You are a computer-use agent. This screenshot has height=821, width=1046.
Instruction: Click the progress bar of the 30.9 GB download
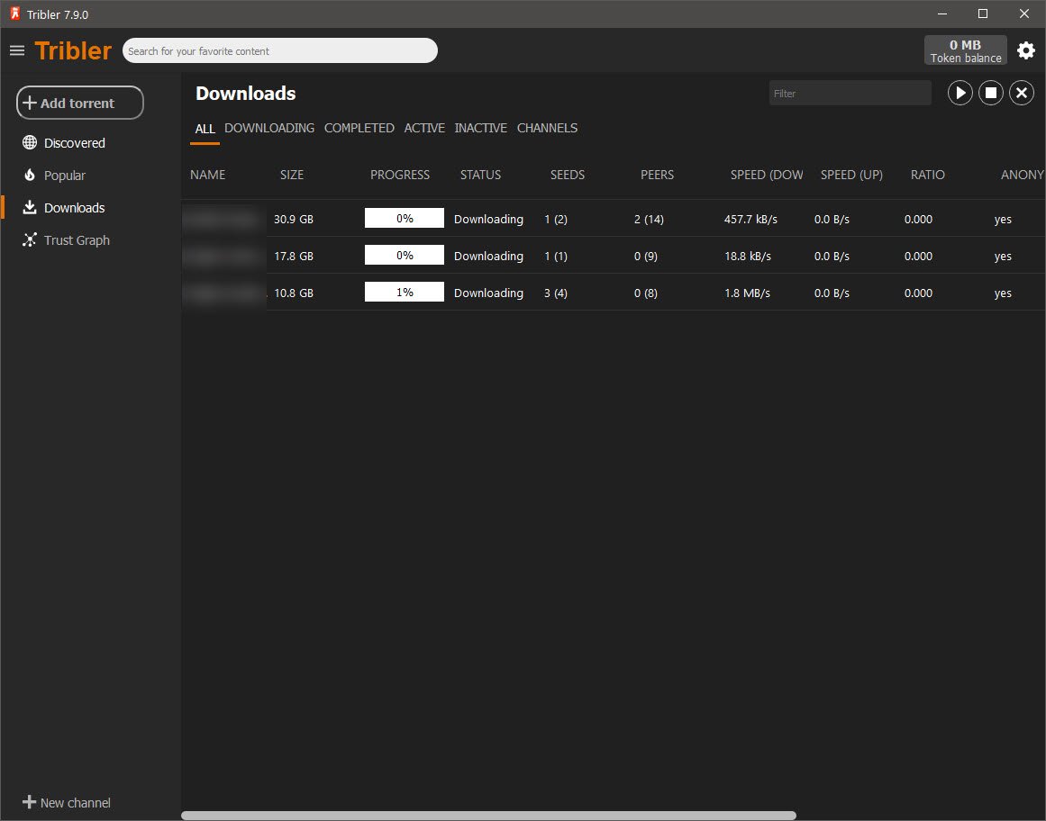pos(405,218)
